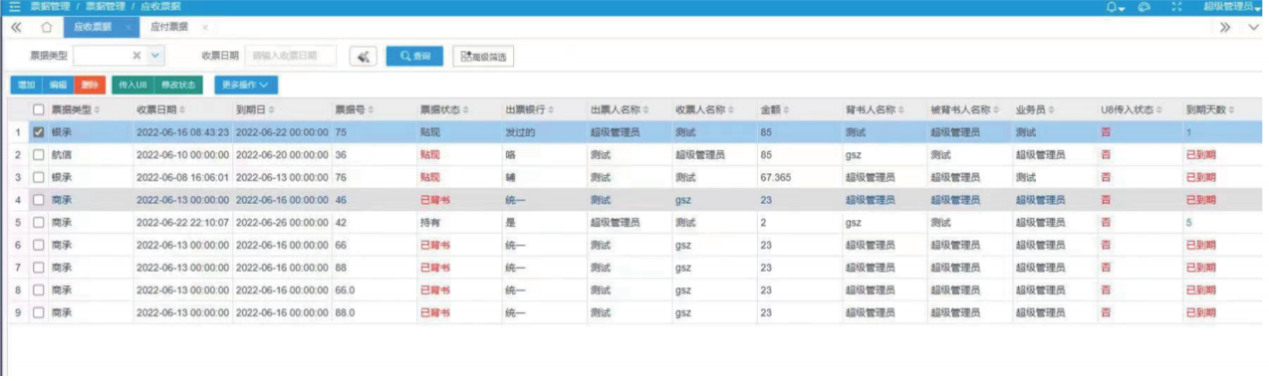Click 2022-06-26 00:00:00 due date cell
The image size is (1269, 381).
click(x=281, y=222)
